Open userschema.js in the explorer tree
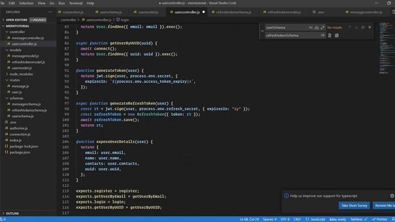Image resolution: width=395 pixels, height=222 pixels. coord(22,116)
